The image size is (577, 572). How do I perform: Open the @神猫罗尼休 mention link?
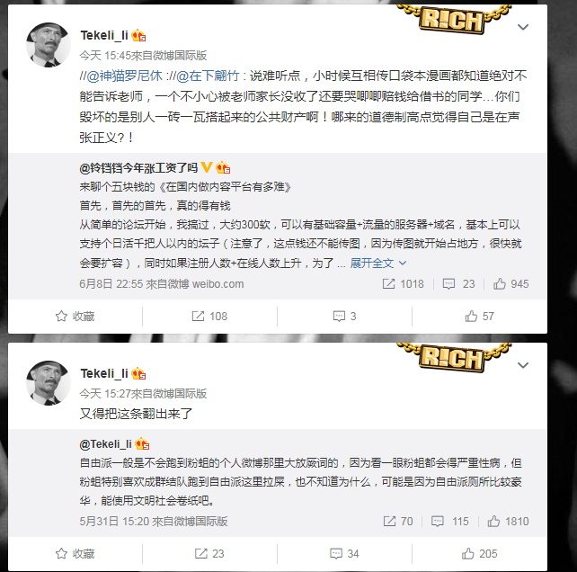point(124,76)
